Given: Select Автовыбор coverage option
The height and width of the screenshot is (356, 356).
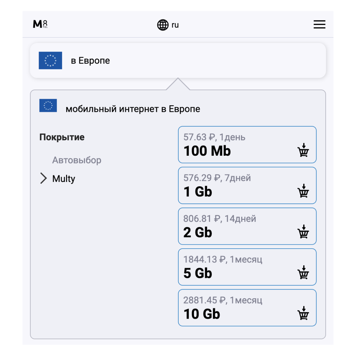Looking at the screenshot, I should tap(77, 160).
